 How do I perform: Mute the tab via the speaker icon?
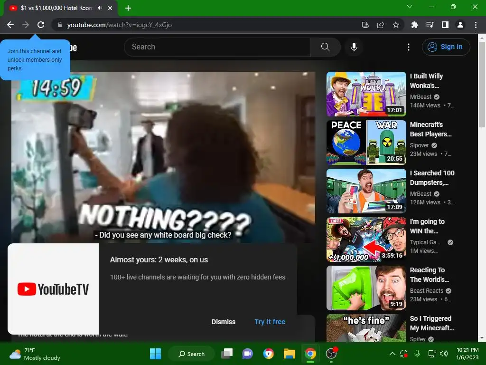tap(100, 8)
